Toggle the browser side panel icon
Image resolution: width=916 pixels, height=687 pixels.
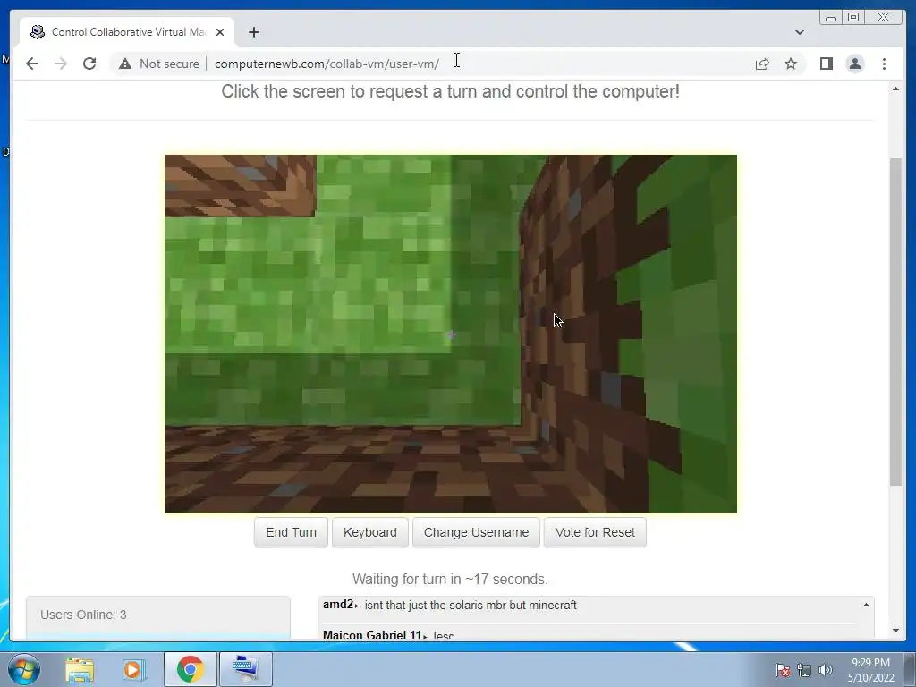826,64
